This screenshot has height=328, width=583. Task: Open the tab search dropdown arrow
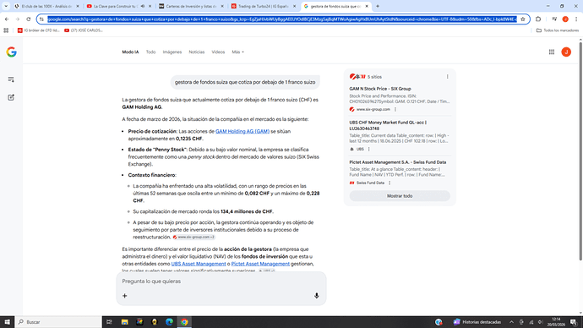tap(6, 6)
